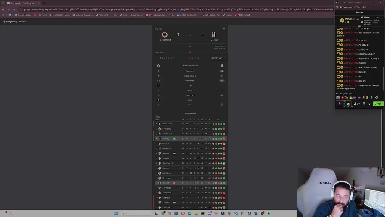Click the Kırmızı kart statistic label

pos(190,95)
